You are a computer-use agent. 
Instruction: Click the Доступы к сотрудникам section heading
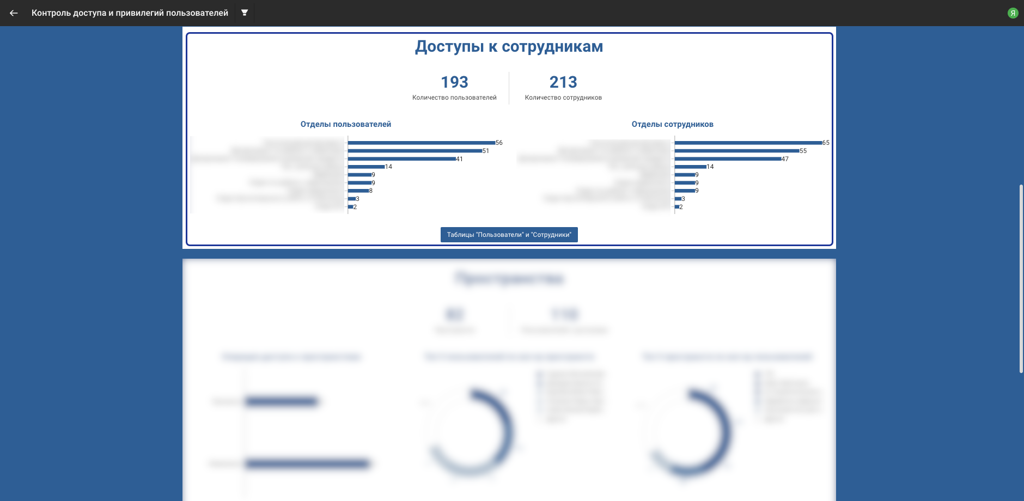[509, 47]
